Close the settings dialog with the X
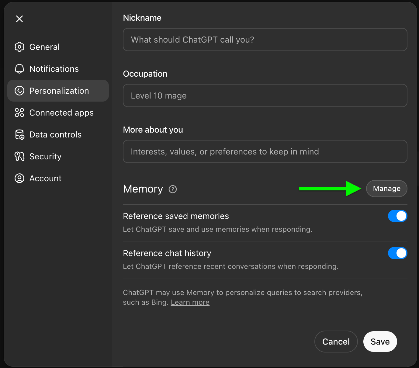The width and height of the screenshot is (419, 368). [19, 19]
